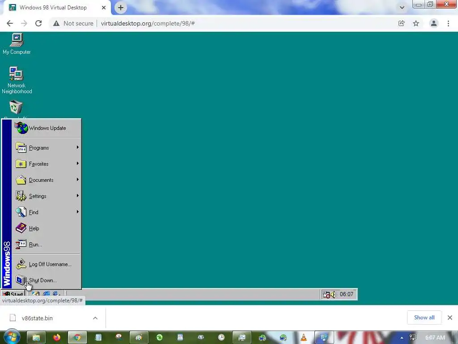Bookmark this tab with star icon

pos(416,23)
